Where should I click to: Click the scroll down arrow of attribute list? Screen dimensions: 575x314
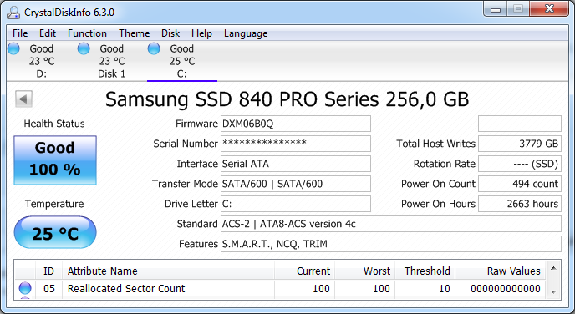point(554,292)
